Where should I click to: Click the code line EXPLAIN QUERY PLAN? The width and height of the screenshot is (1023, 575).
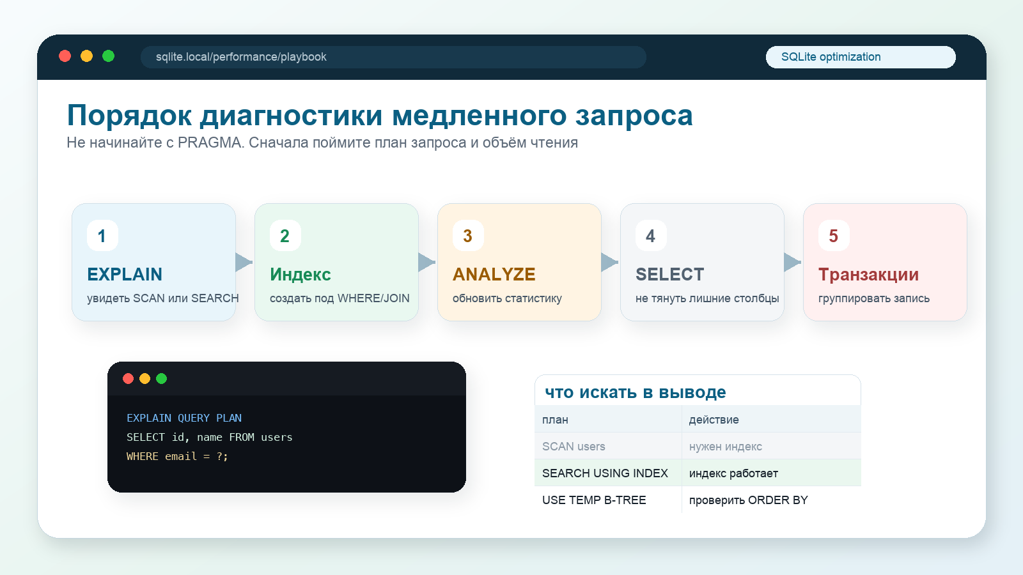[184, 418]
